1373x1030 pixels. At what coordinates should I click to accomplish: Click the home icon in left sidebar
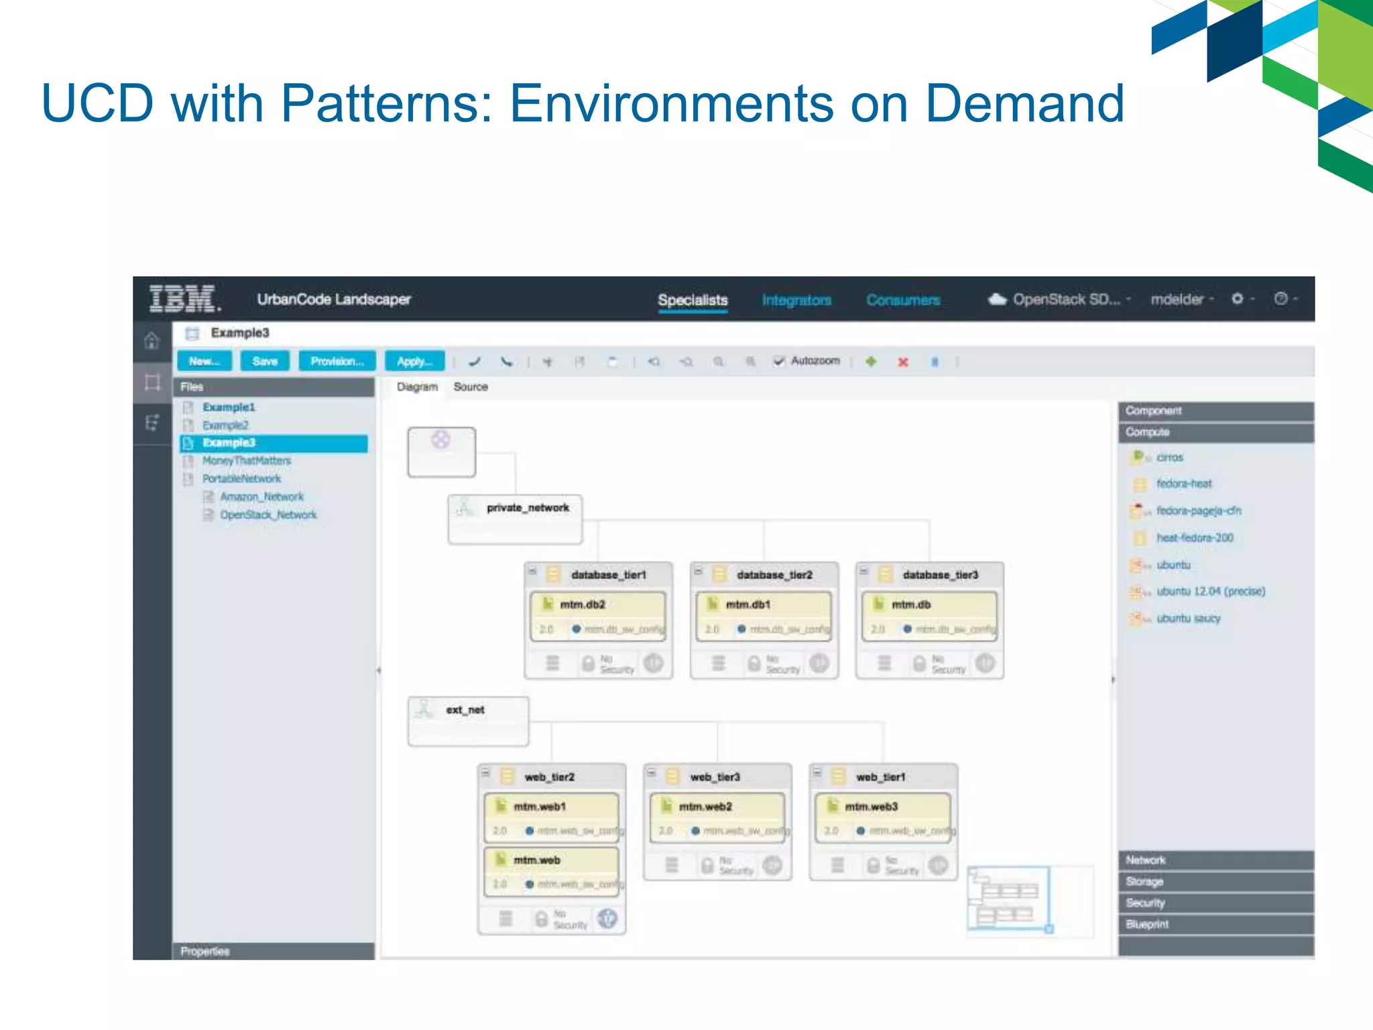152,341
